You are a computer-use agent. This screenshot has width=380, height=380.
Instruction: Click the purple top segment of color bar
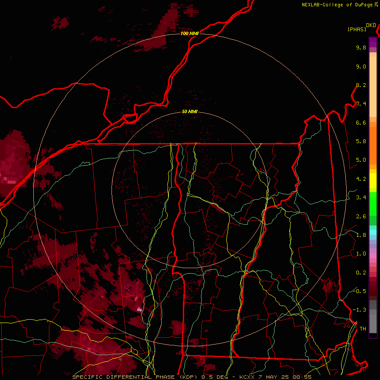[x=373, y=42]
